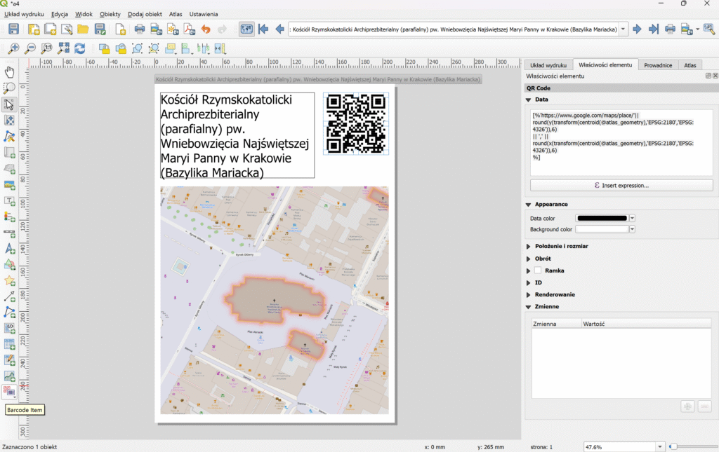Open the Atlas menu

coord(176,14)
